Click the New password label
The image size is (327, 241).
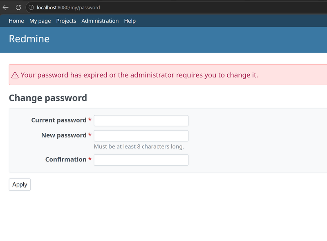pyautogui.click(x=64, y=135)
